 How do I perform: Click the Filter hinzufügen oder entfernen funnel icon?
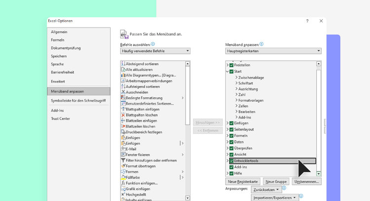point(123,160)
